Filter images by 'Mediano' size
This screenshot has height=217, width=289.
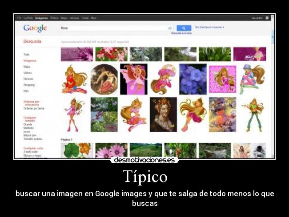click(x=28, y=128)
